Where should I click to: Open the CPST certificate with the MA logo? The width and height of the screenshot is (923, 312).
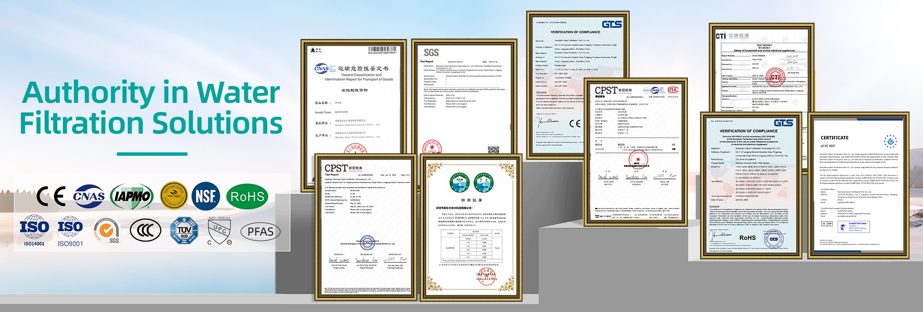pos(636,151)
